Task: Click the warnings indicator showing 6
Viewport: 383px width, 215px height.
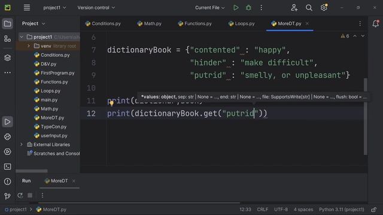Action: 345,36
